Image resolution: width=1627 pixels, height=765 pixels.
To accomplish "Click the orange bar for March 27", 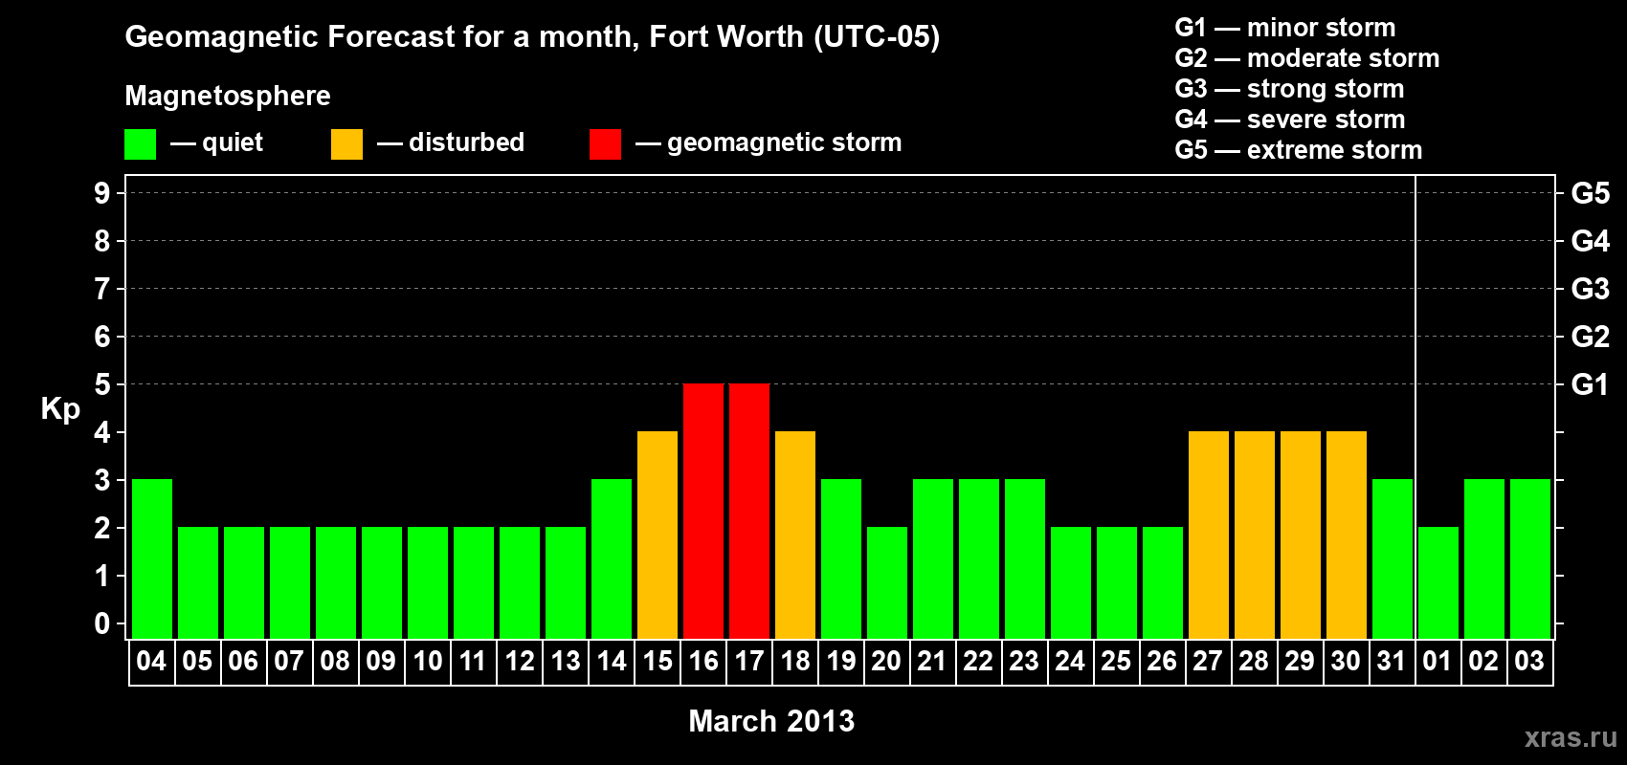I will point(1209,535).
